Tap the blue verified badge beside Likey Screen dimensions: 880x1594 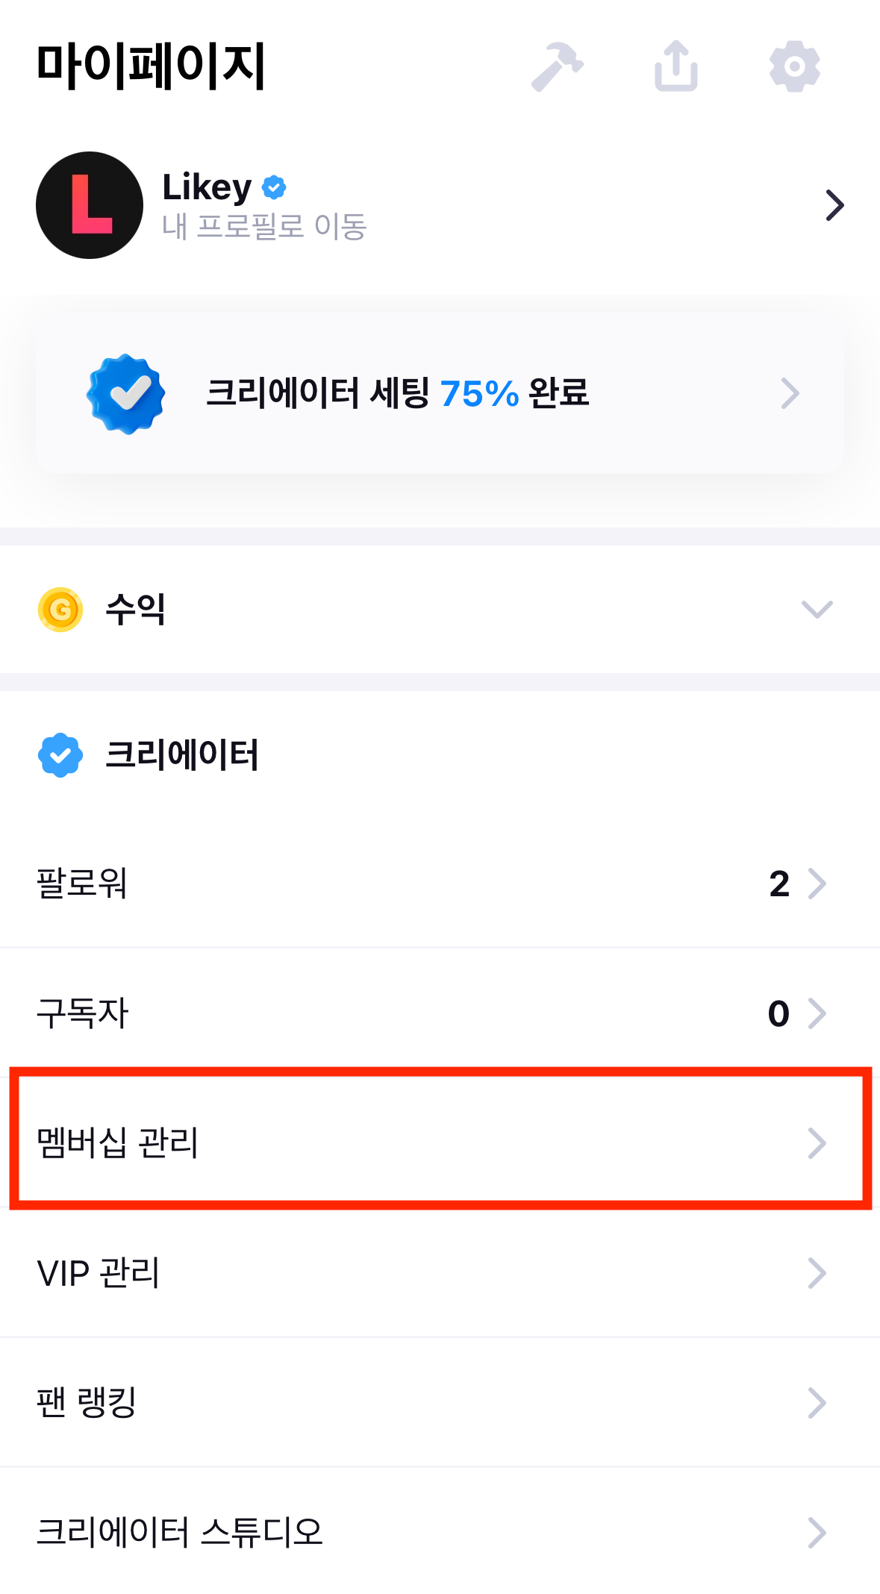tap(274, 187)
